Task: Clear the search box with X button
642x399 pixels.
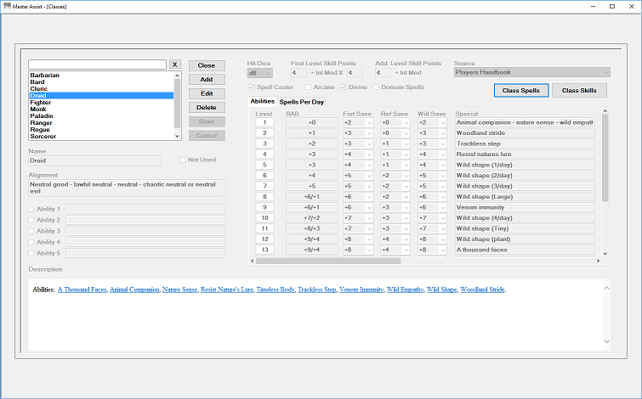Action: [175, 65]
